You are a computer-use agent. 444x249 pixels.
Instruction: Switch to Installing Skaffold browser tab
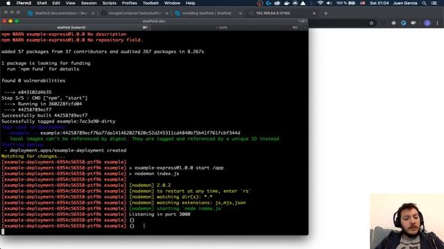coord(209,13)
